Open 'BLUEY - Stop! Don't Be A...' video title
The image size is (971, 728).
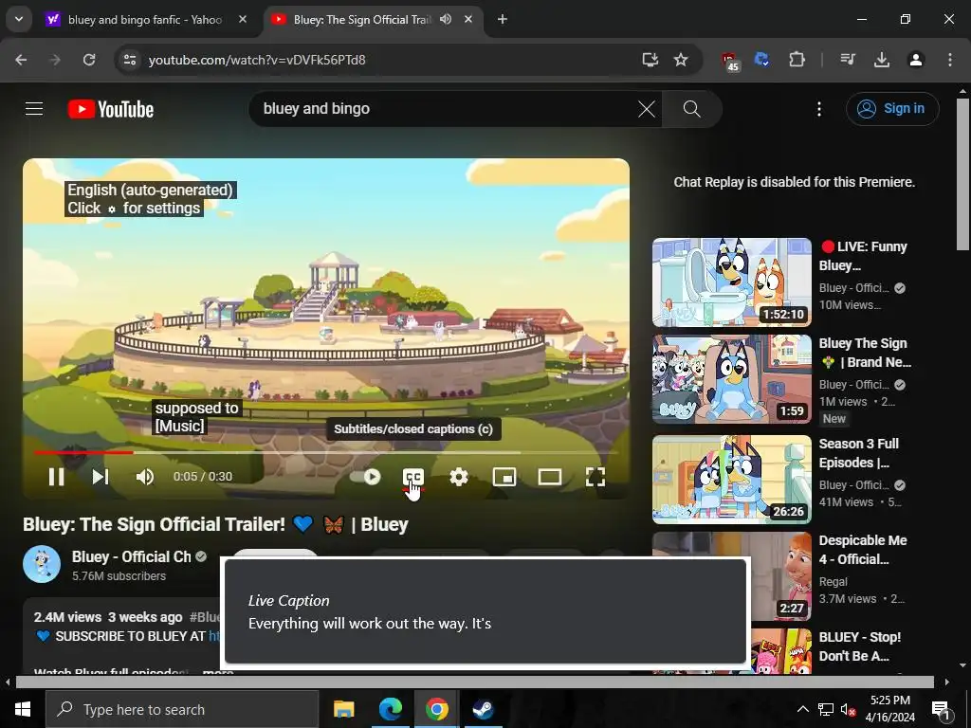(x=859, y=646)
